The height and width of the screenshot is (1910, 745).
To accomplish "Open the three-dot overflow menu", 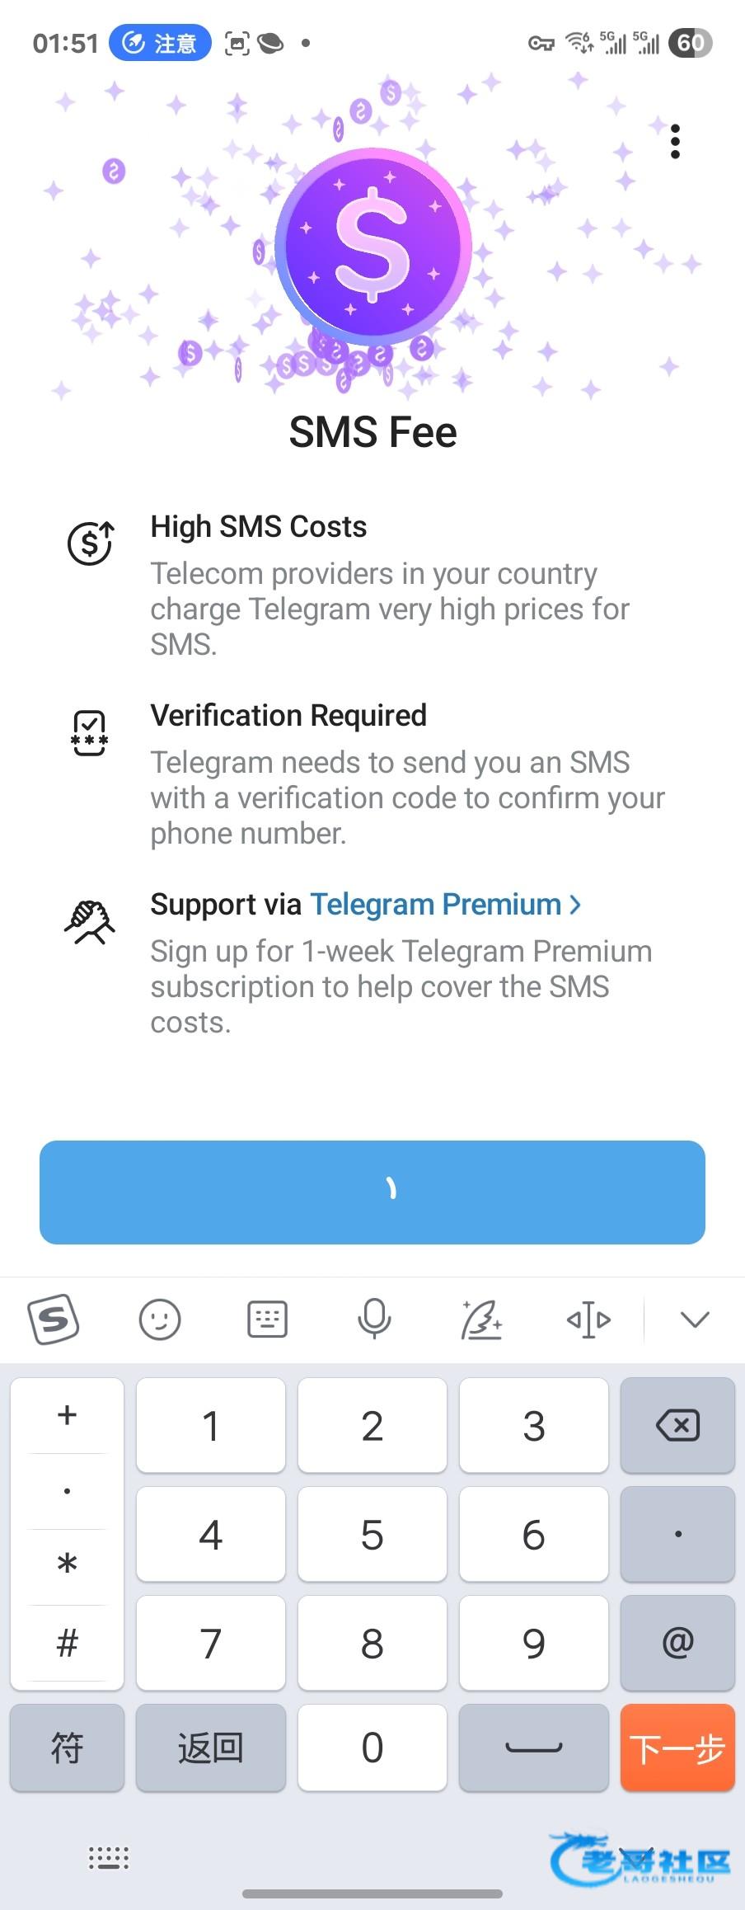I will tap(676, 142).
